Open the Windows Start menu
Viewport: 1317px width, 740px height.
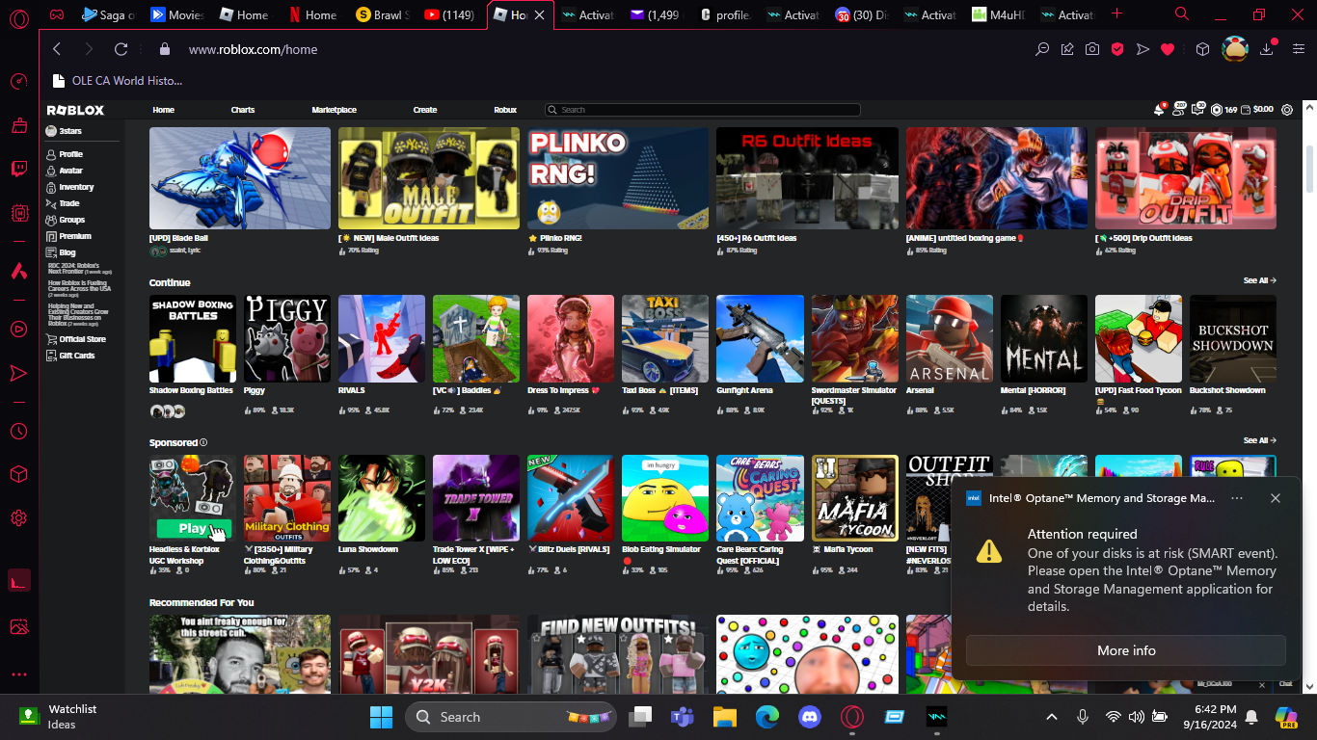click(x=382, y=717)
